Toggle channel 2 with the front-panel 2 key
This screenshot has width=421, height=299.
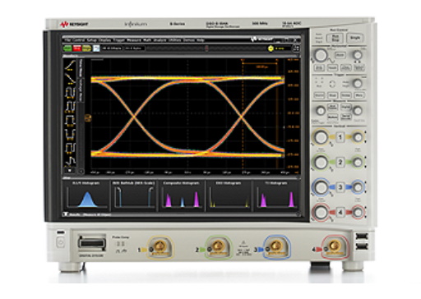pyautogui.click(x=340, y=162)
